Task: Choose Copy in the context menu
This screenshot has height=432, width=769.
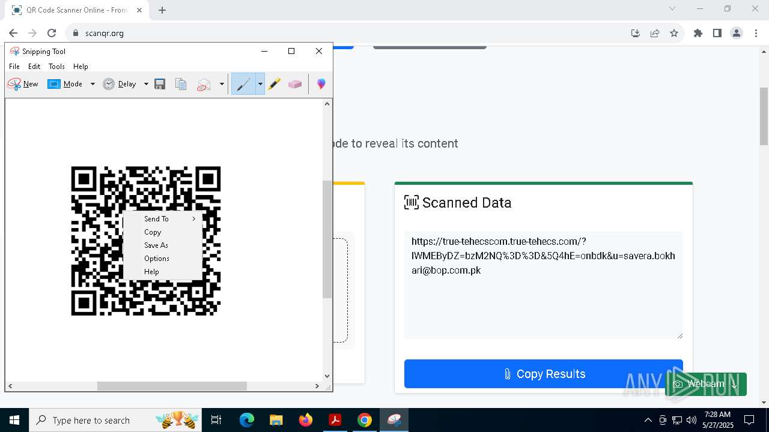Action: point(162,232)
